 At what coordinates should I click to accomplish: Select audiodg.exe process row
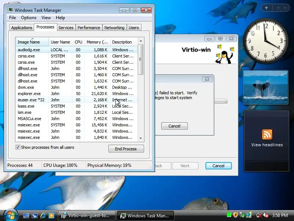[x=76, y=50]
